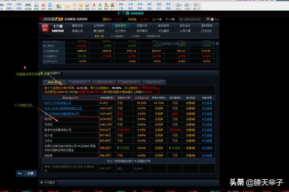Open the 分红融资 navigation tab
Screen dimensions: 289x192
pos(163,31)
